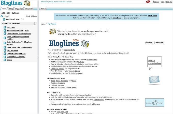Click the date and time box in the ad
The width and height of the screenshot is (173, 114).
[155, 103]
